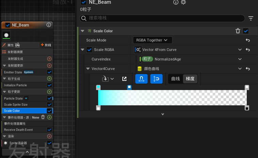Switch curve editor to Curve tab
Image resolution: width=258 pixels, height=158 pixels.
176,79
